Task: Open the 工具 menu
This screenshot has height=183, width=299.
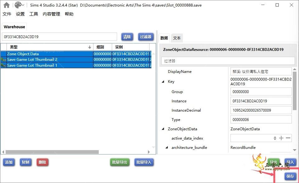Action: [x=34, y=14]
